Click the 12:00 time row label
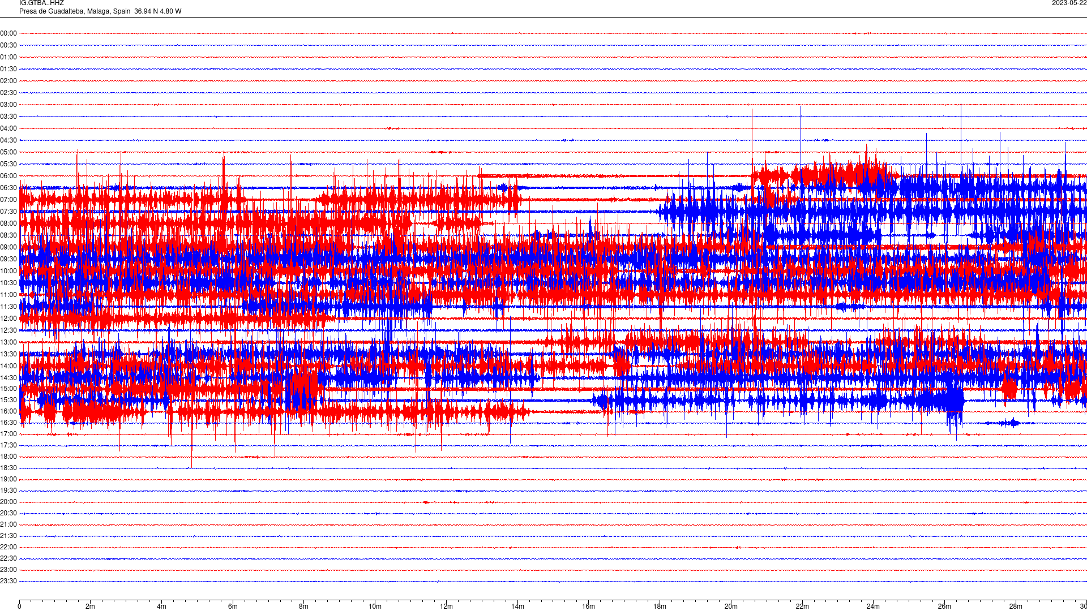Viewport: 1087px width, 611px height. pos(8,319)
